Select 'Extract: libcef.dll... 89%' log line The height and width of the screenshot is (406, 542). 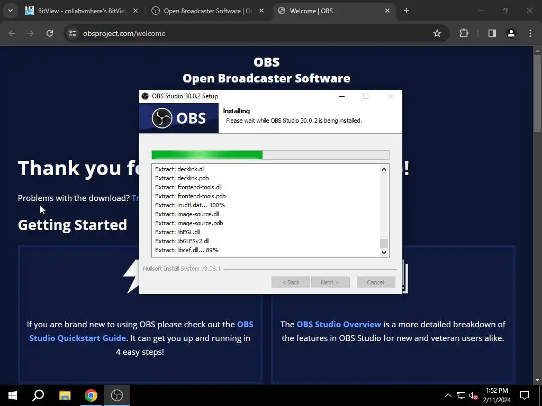pyautogui.click(x=187, y=250)
